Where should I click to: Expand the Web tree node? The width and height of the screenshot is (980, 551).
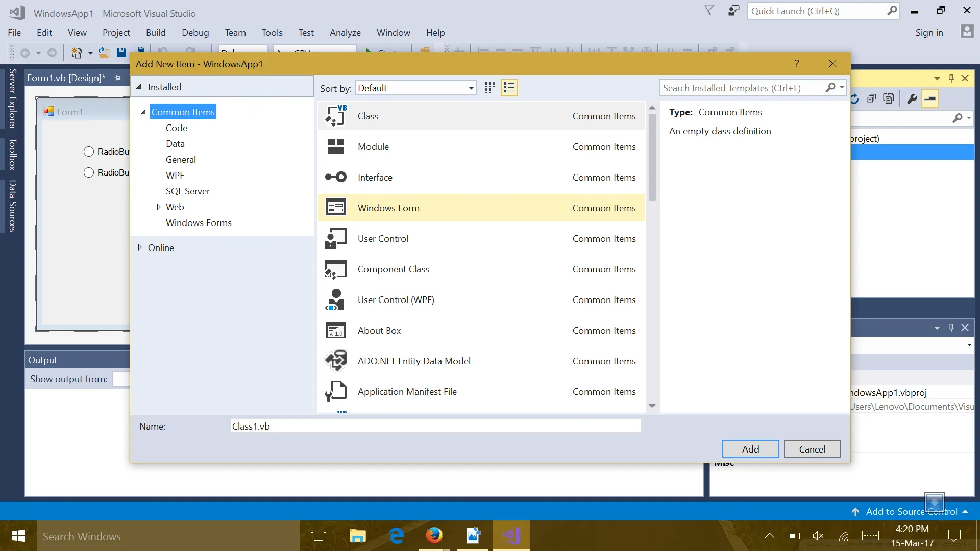tap(158, 207)
